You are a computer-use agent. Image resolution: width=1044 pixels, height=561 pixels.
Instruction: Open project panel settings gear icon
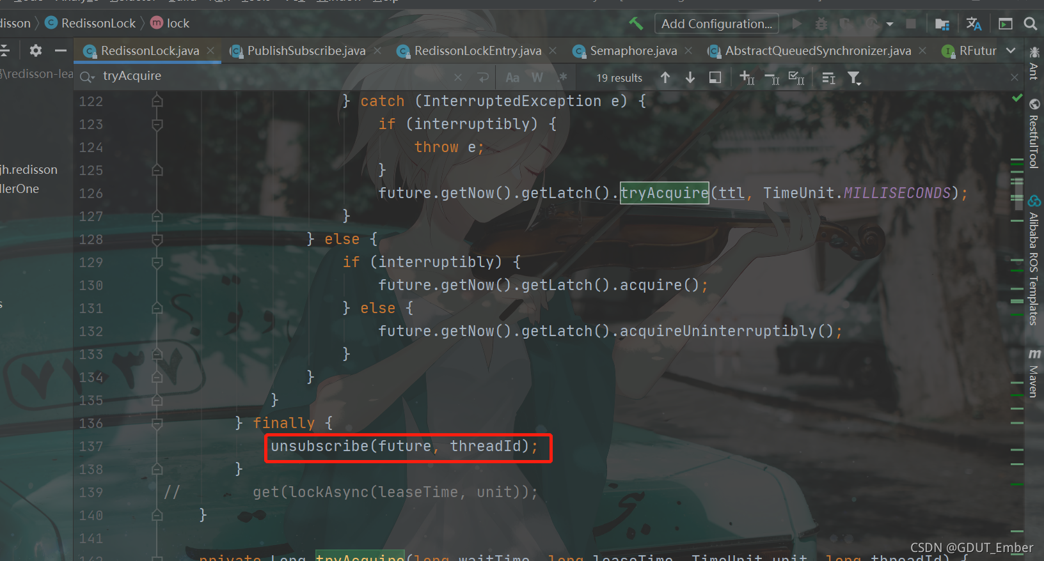[36, 50]
